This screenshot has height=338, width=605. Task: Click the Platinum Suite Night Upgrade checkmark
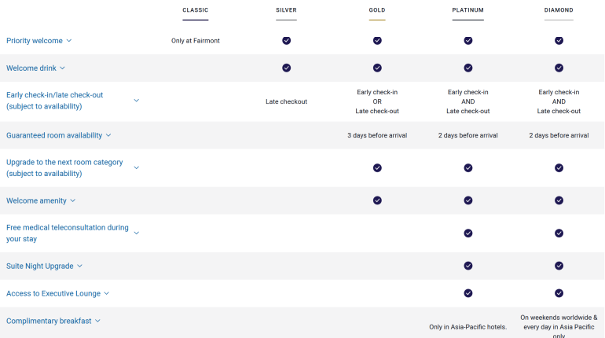click(468, 266)
